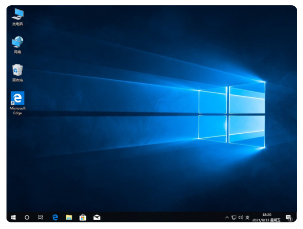Select the Microsoft Edge desktop shortcut
The image size is (303, 229).
[18, 103]
